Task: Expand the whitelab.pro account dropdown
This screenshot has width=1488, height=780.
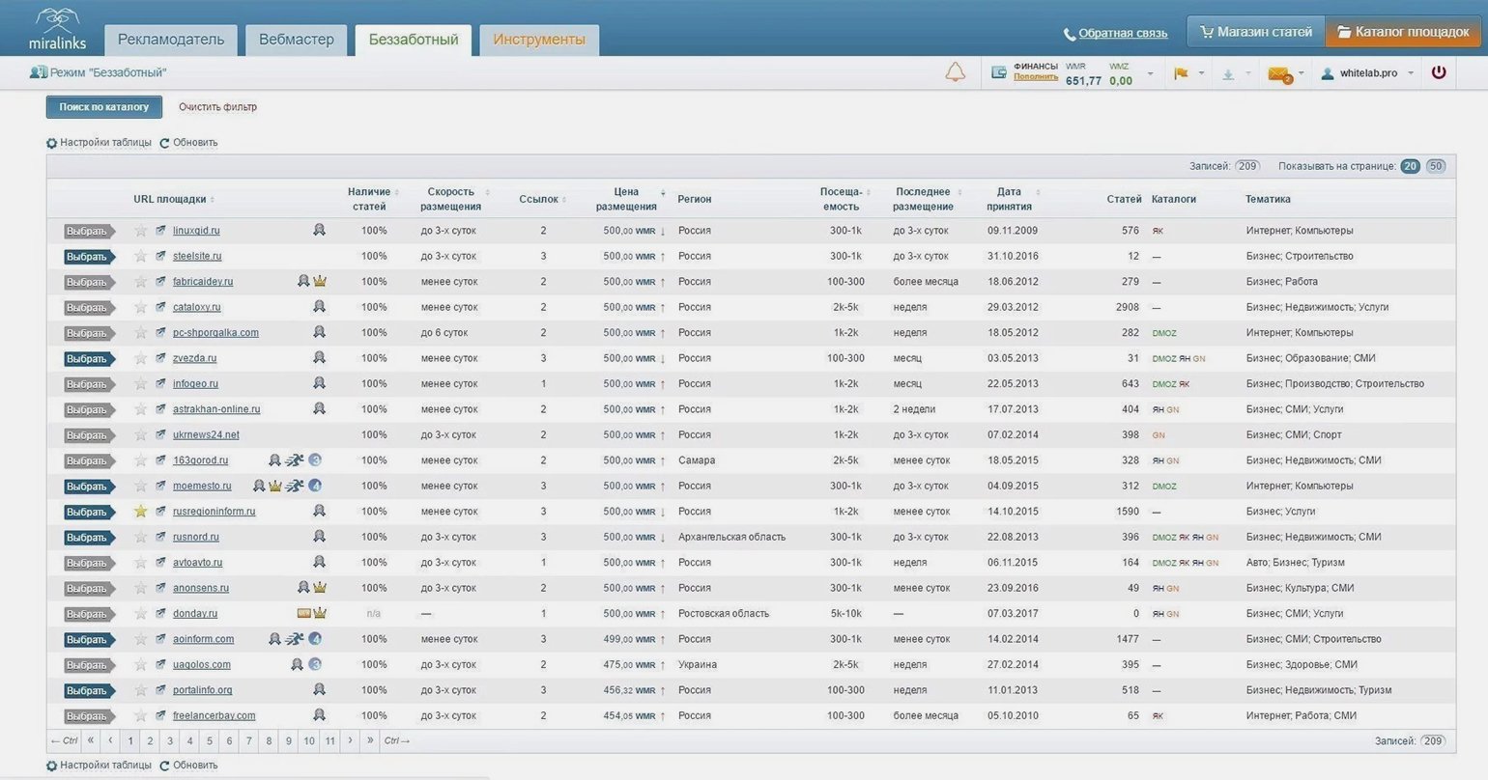Action: (x=1411, y=73)
